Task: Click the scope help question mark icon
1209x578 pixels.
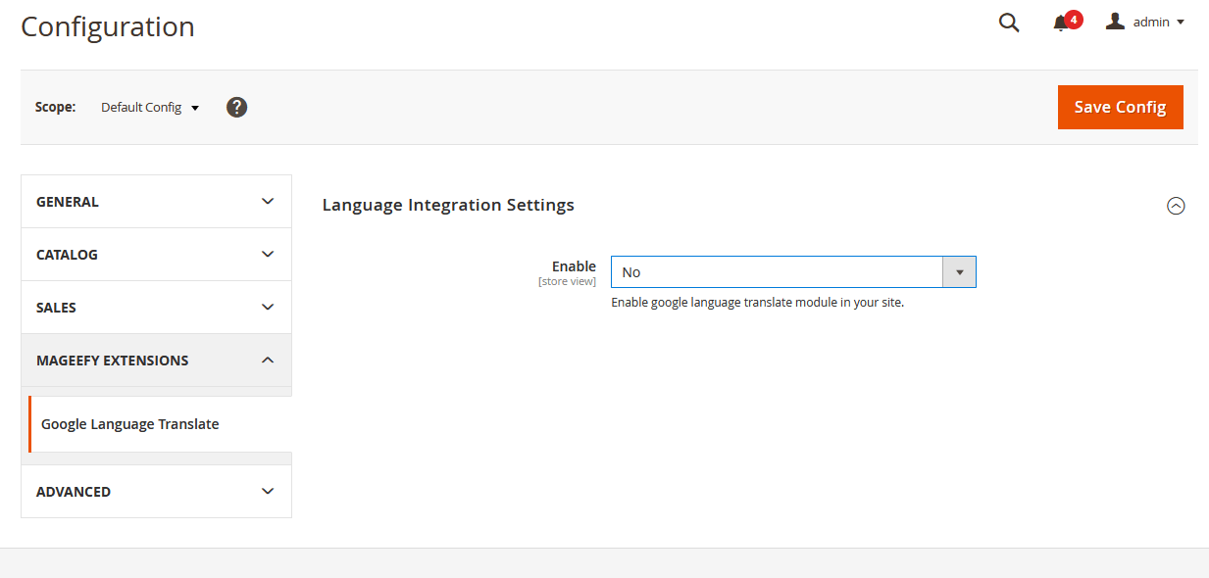Action: pos(236,107)
